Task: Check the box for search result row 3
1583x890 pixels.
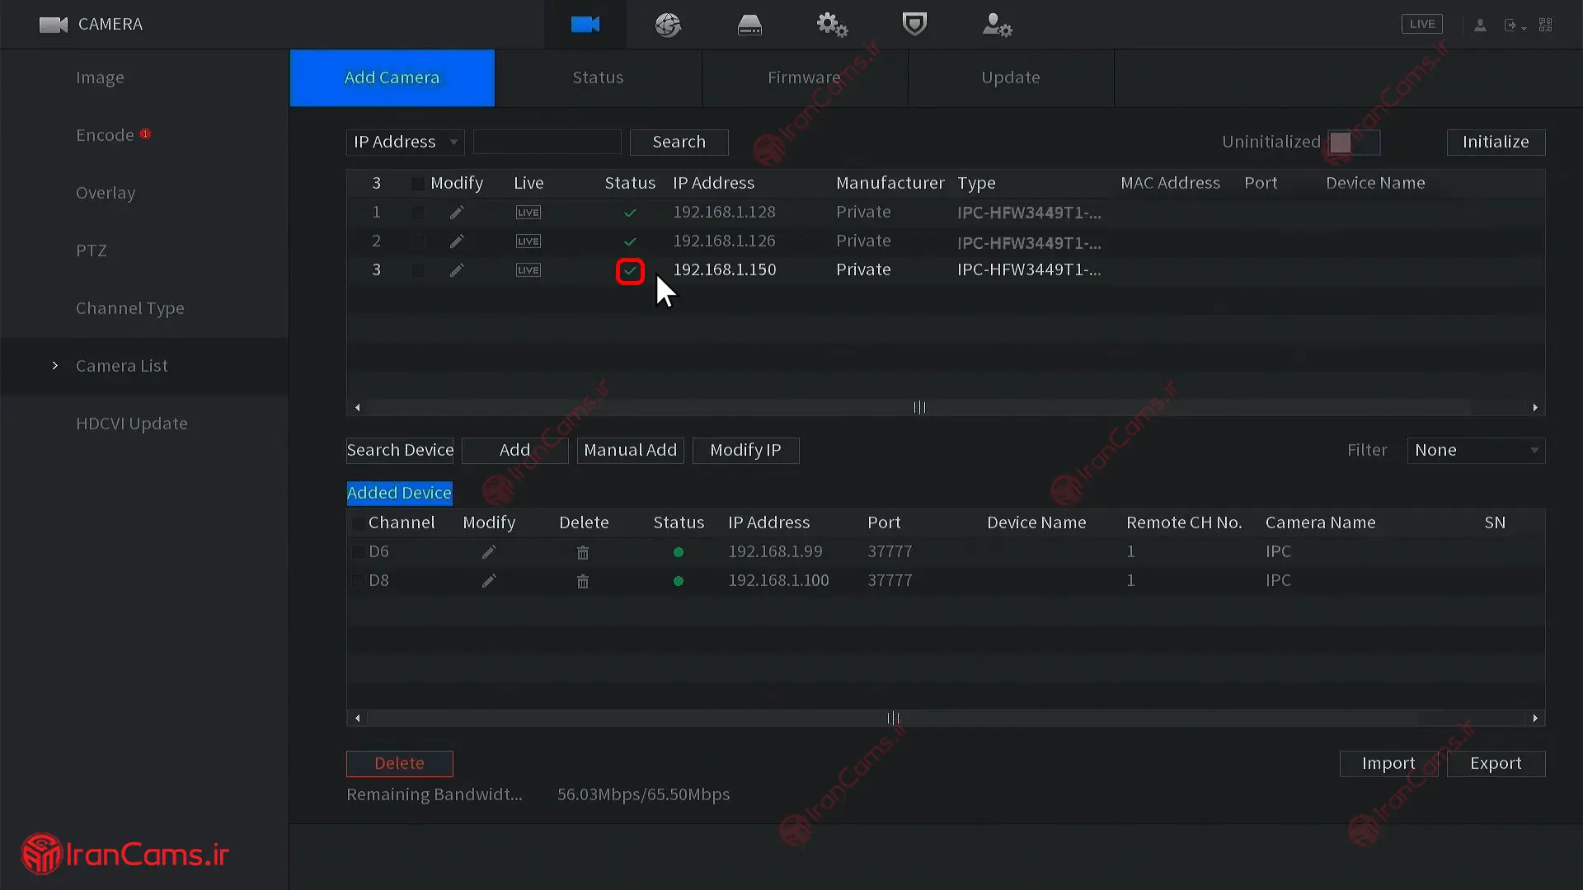Action: (x=418, y=270)
